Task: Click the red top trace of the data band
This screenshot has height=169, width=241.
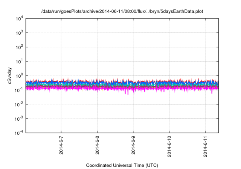Action: [x=113, y=81]
